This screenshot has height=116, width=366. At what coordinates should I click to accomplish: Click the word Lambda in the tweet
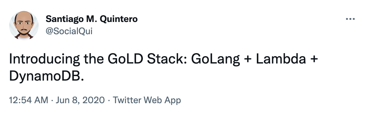coord(281,59)
